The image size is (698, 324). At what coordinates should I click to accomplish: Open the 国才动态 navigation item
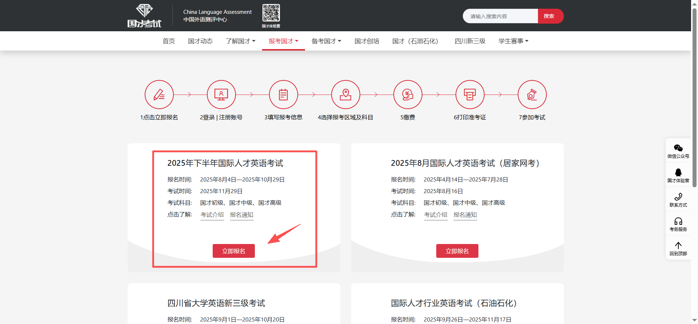[200, 41]
